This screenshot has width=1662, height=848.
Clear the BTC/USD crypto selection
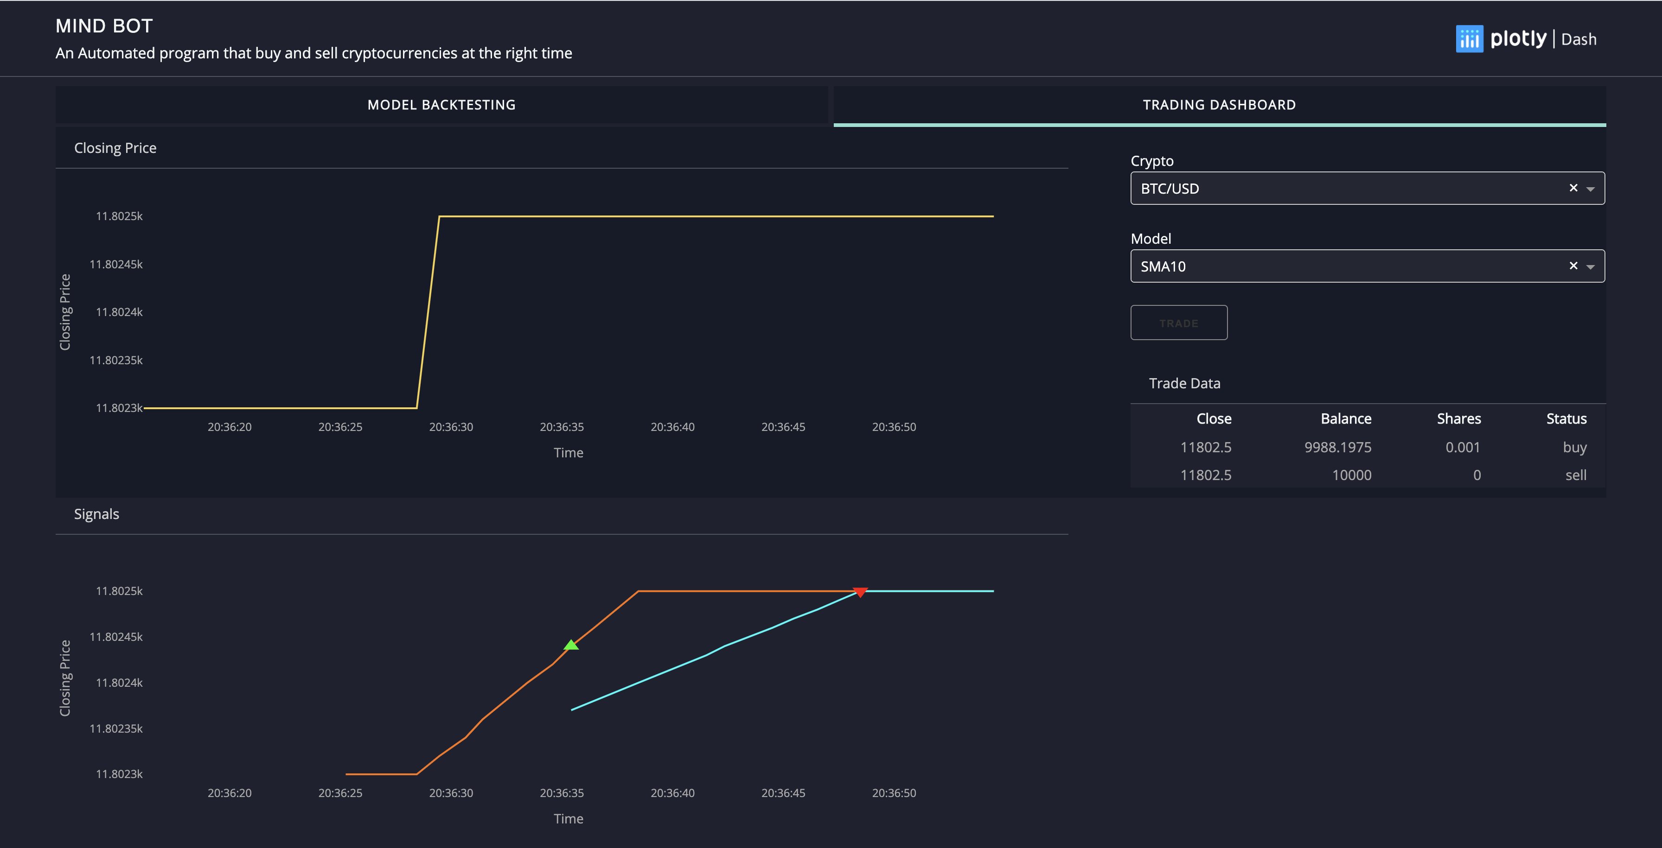pyautogui.click(x=1573, y=188)
